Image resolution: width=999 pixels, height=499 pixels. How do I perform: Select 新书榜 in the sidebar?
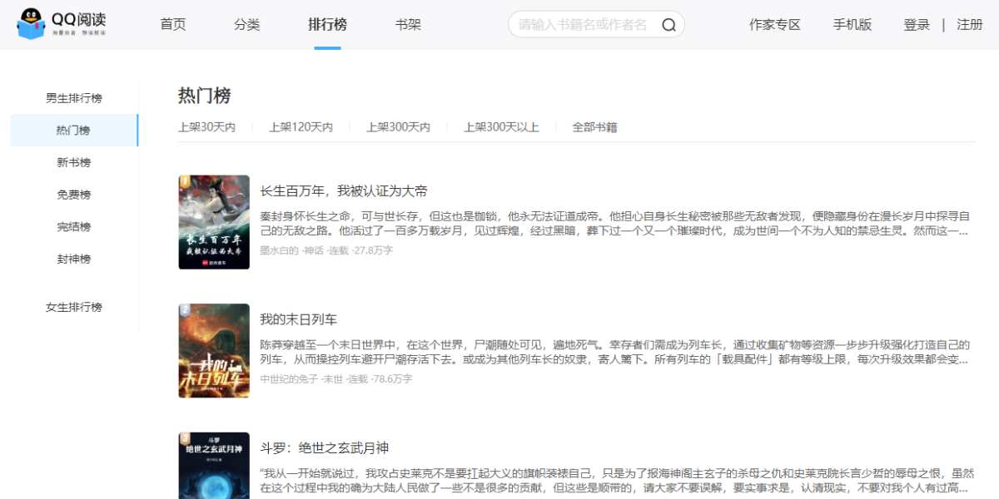click(74, 162)
